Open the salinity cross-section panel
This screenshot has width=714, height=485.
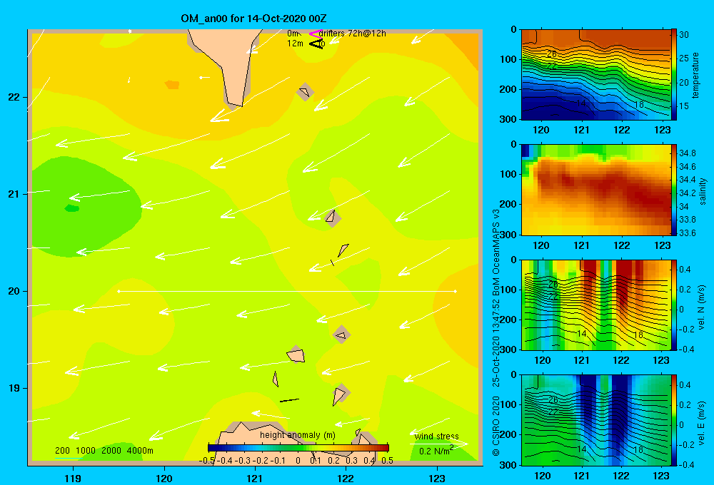click(595, 190)
